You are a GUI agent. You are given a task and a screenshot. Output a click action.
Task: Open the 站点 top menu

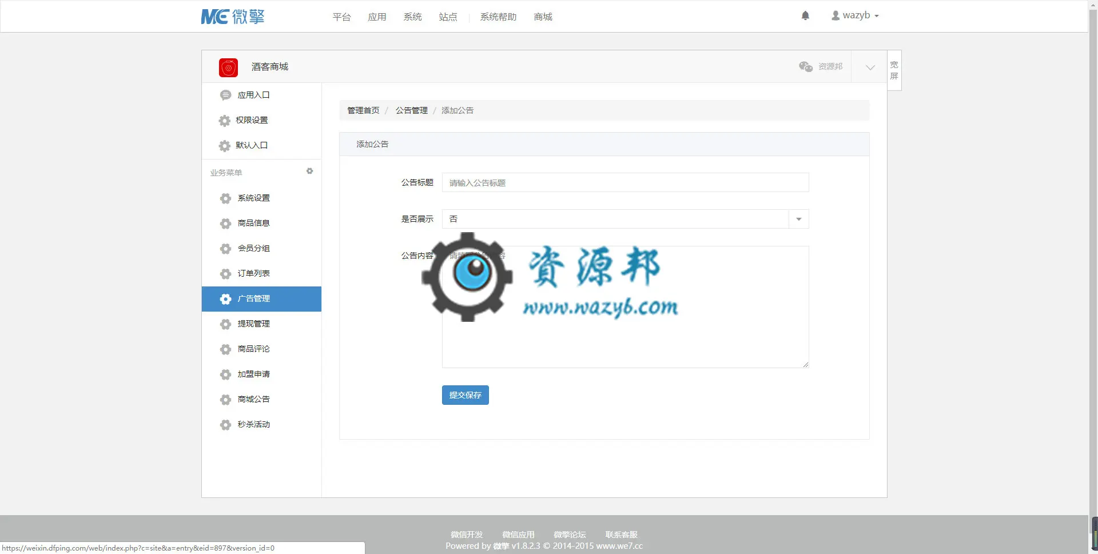pos(448,17)
